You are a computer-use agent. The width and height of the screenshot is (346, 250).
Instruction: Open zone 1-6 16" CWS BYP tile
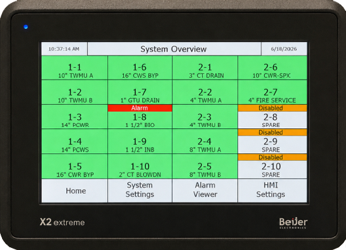pyautogui.click(x=140, y=68)
